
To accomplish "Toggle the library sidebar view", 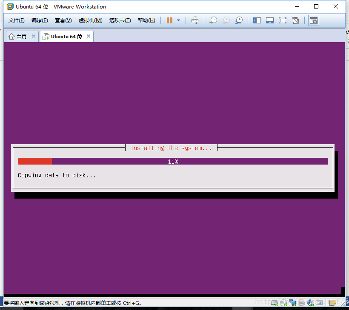I will [x=257, y=20].
